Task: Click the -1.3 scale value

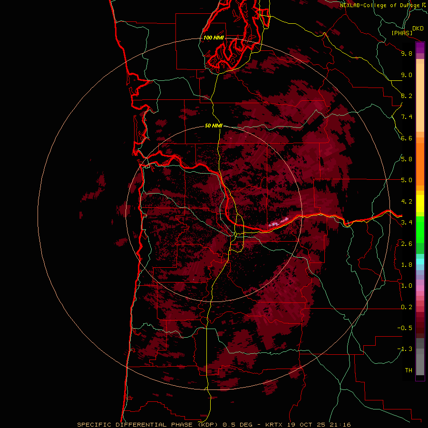Action: tap(405, 349)
